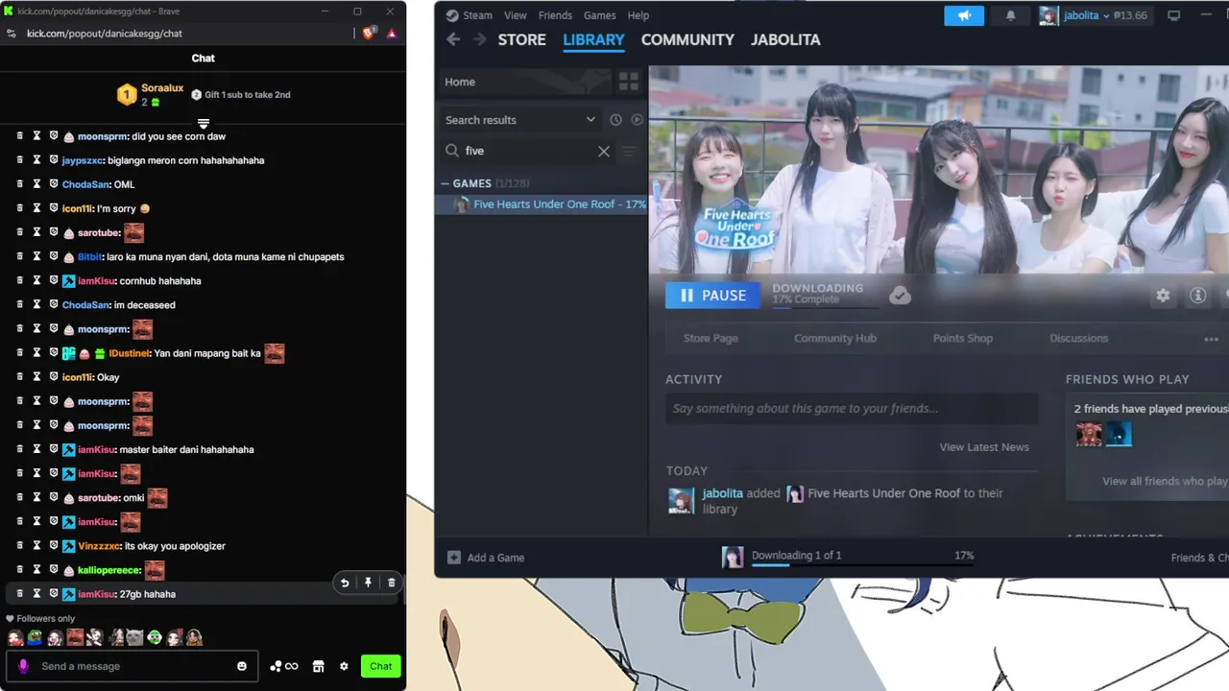
Task: Click the Pepe frog emote in quick emotes
Action: [35, 637]
